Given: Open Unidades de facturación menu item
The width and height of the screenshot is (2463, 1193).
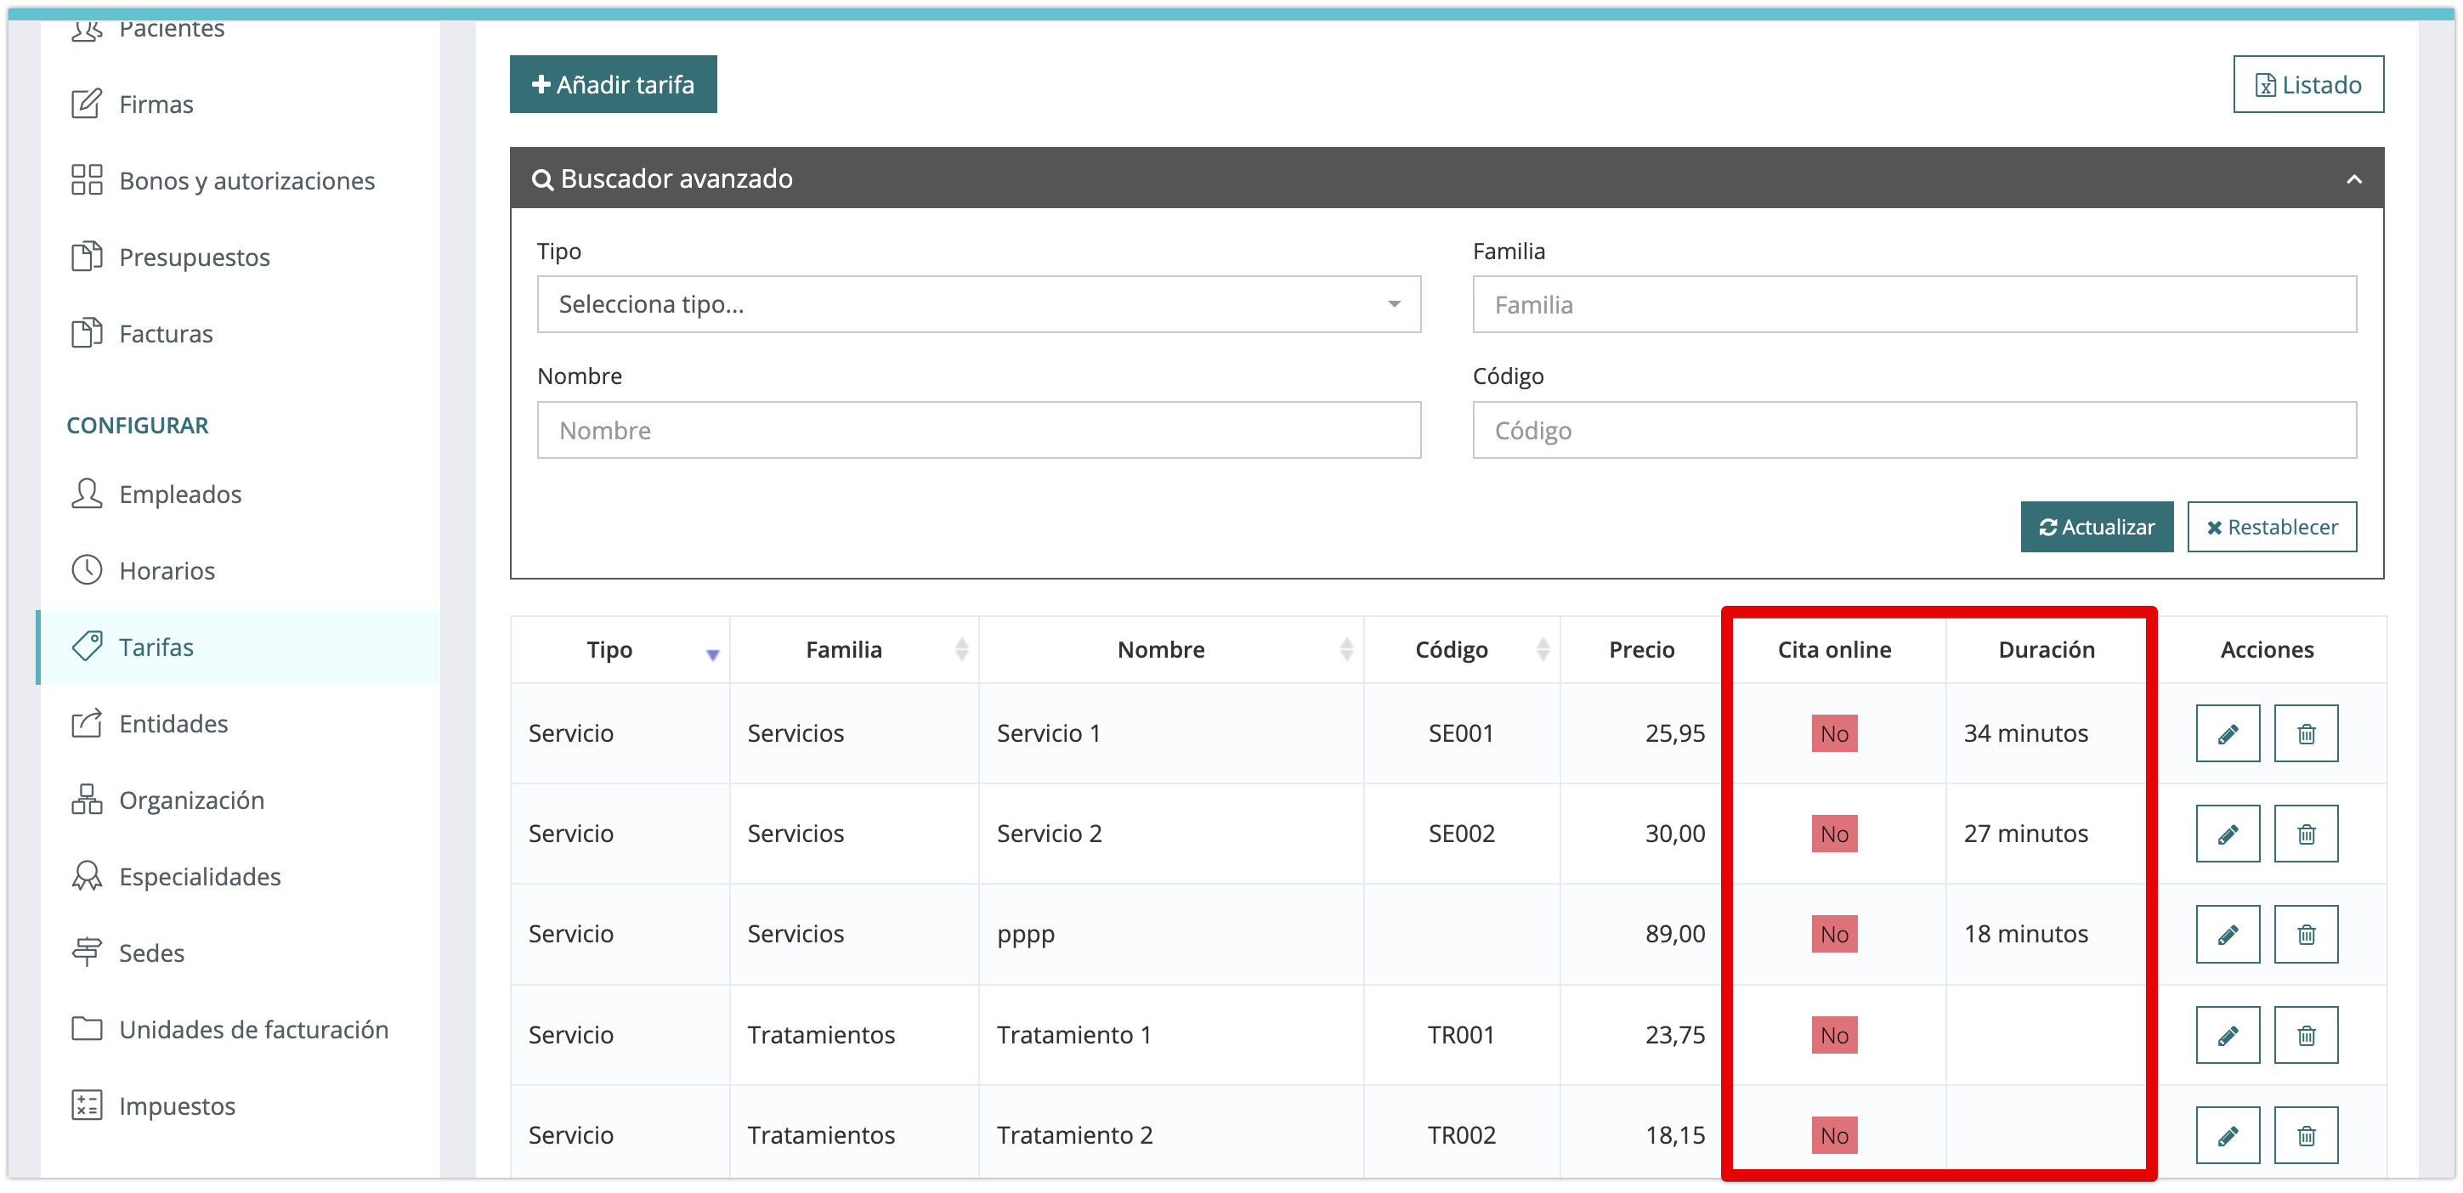Looking at the screenshot, I should (253, 1030).
